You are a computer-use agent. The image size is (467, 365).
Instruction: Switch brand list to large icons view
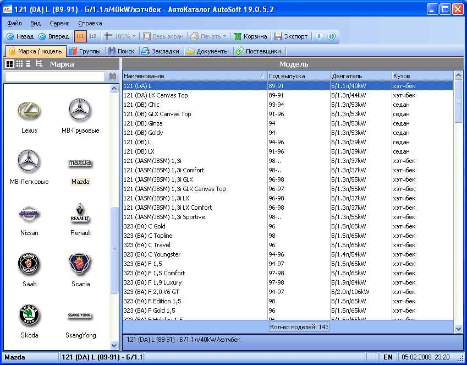[9, 64]
